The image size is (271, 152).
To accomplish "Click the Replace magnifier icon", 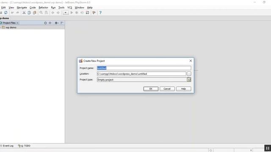I will pos(46,13).
